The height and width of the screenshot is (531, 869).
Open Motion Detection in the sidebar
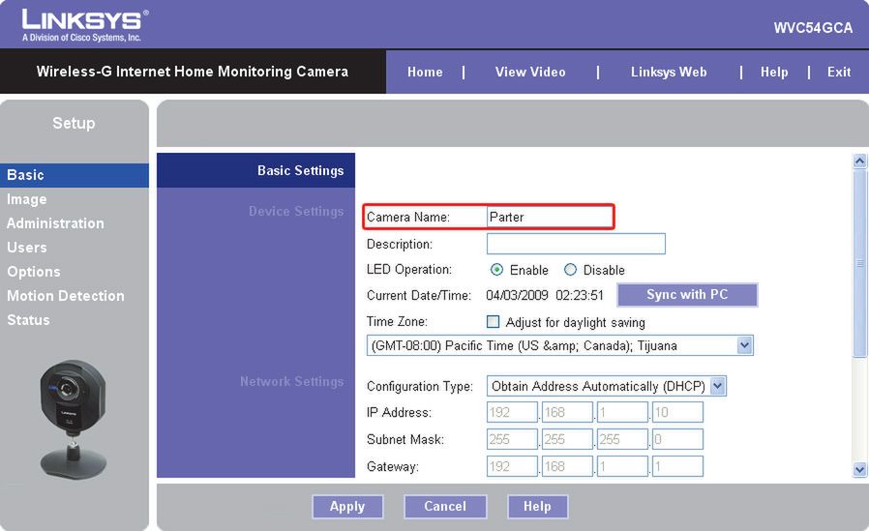click(x=66, y=296)
